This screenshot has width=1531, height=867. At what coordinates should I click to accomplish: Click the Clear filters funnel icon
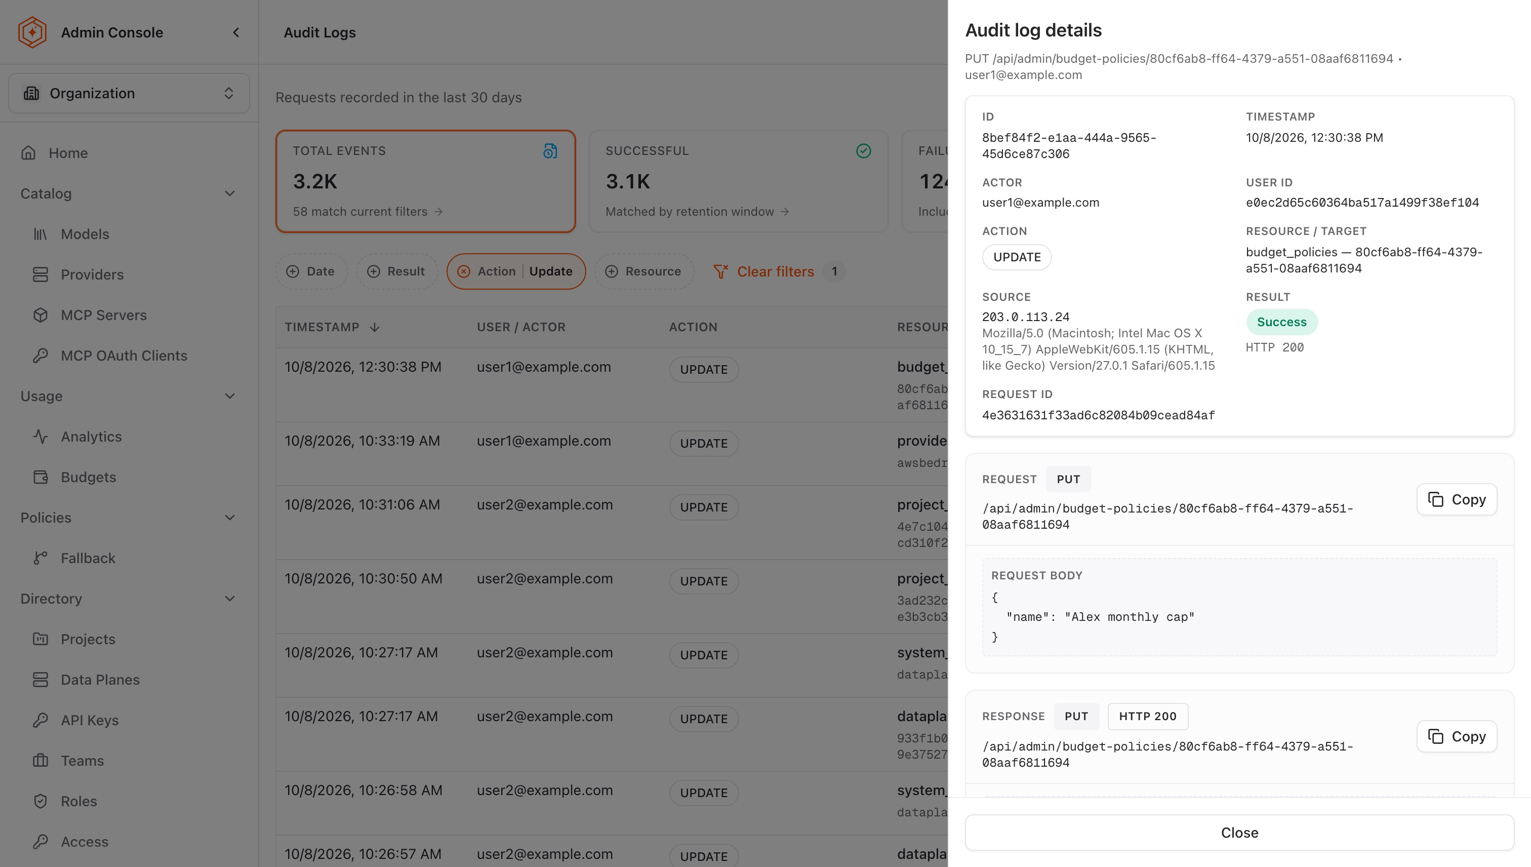(x=720, y=271)
